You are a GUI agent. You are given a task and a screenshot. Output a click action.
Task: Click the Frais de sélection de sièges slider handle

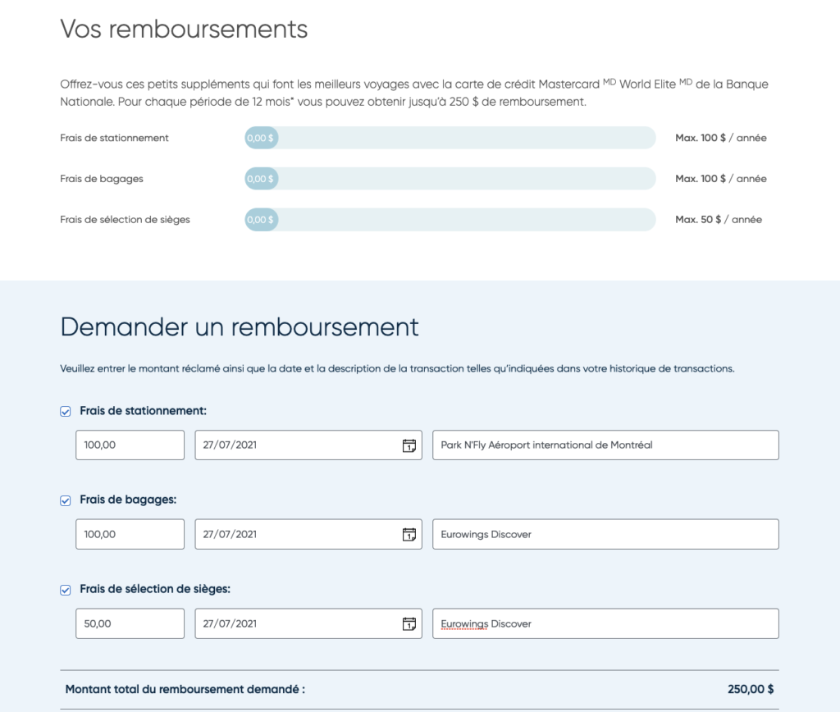coord(260,219)
